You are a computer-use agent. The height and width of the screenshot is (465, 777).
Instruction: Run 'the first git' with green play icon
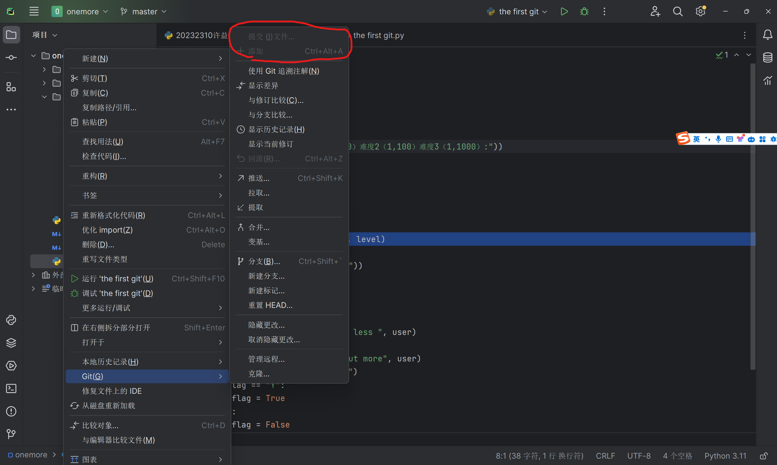[564, 12]
